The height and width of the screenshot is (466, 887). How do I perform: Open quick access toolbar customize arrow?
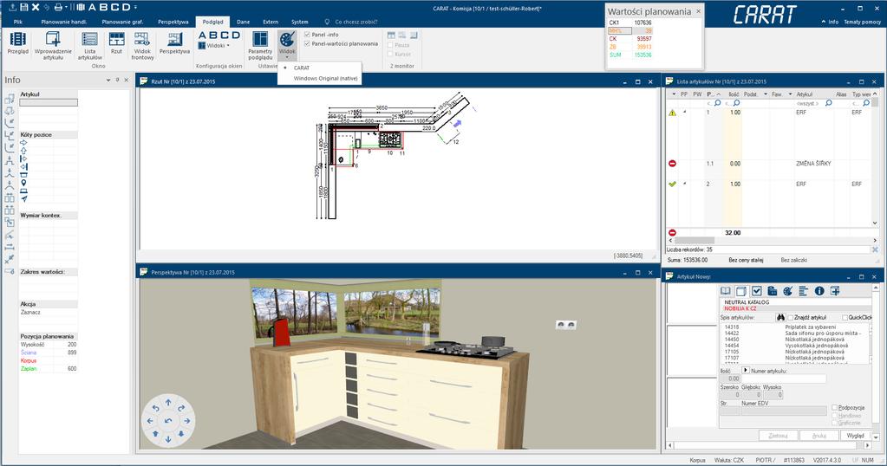tap(136, 7)
